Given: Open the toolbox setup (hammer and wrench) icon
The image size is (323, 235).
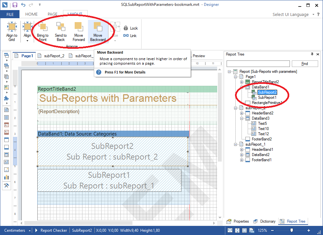Looking at the screenshot, I should click(6, 185).
